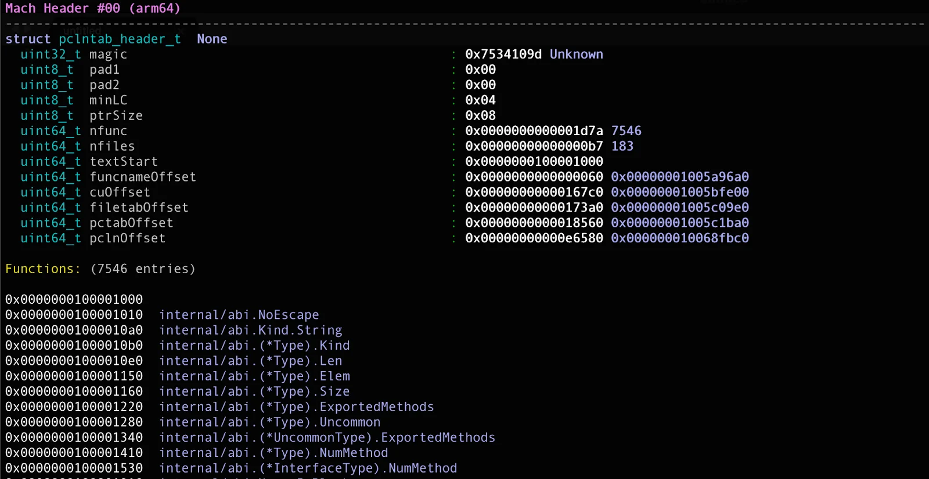The width and height of the screenshot is (929, 479).
Task: Click function name internal/abi.(*Type).Kind
Action: [x=254, y=346]
